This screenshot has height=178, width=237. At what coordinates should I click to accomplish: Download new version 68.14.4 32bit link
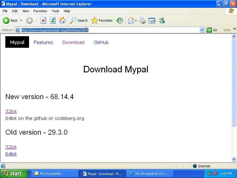pyautogui.click(x=11, y=112)
